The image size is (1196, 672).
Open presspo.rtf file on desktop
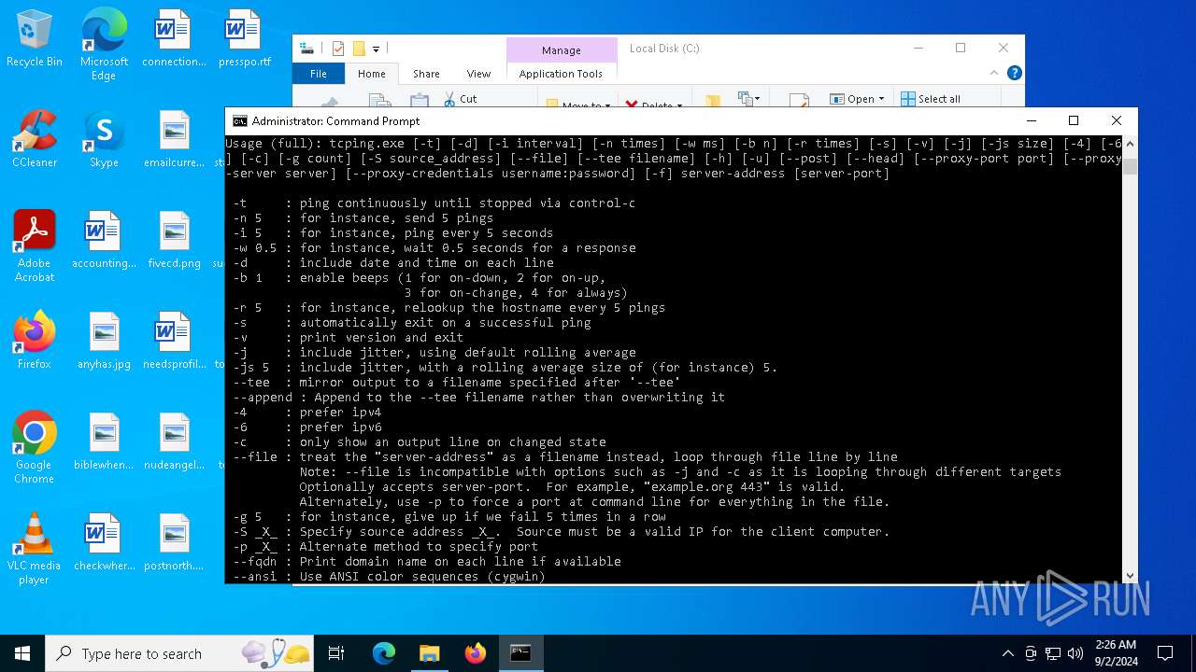[x=244, y=39]
